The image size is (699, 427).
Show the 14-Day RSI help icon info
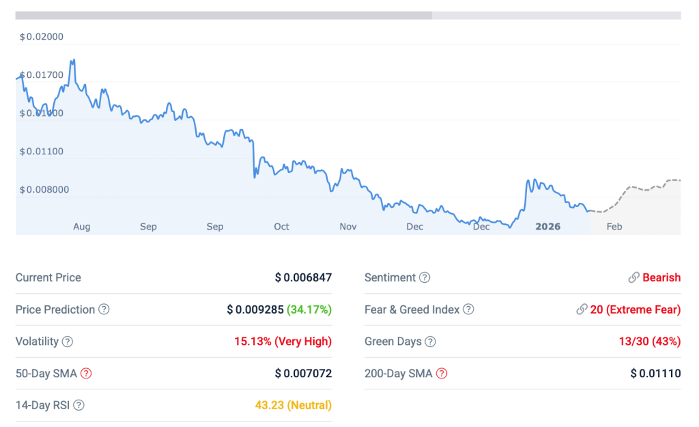click(x=79, y=405)
